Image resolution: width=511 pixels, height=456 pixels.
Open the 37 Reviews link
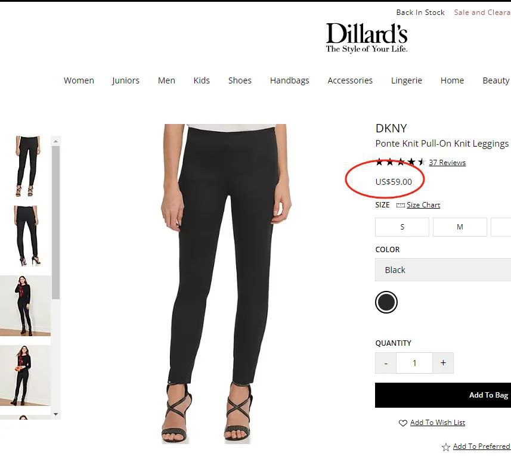(447, 162)
